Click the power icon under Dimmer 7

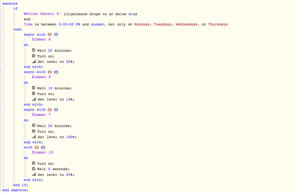tap(33, 131)
